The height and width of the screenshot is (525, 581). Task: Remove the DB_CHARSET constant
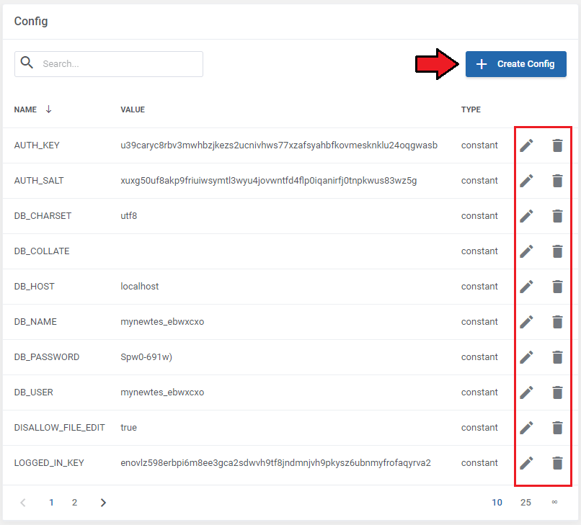557,216
